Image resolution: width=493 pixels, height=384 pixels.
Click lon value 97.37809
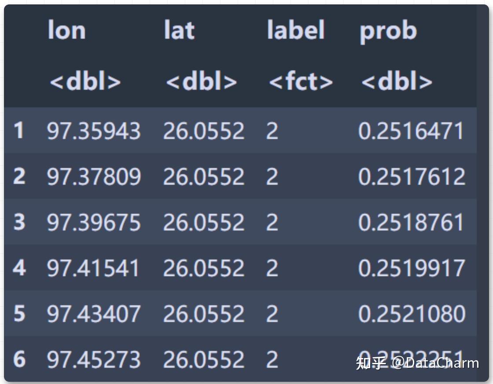[x=94, y=176]
